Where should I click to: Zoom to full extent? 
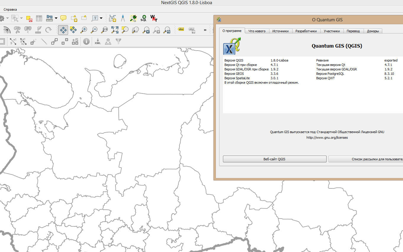point(115,30)
